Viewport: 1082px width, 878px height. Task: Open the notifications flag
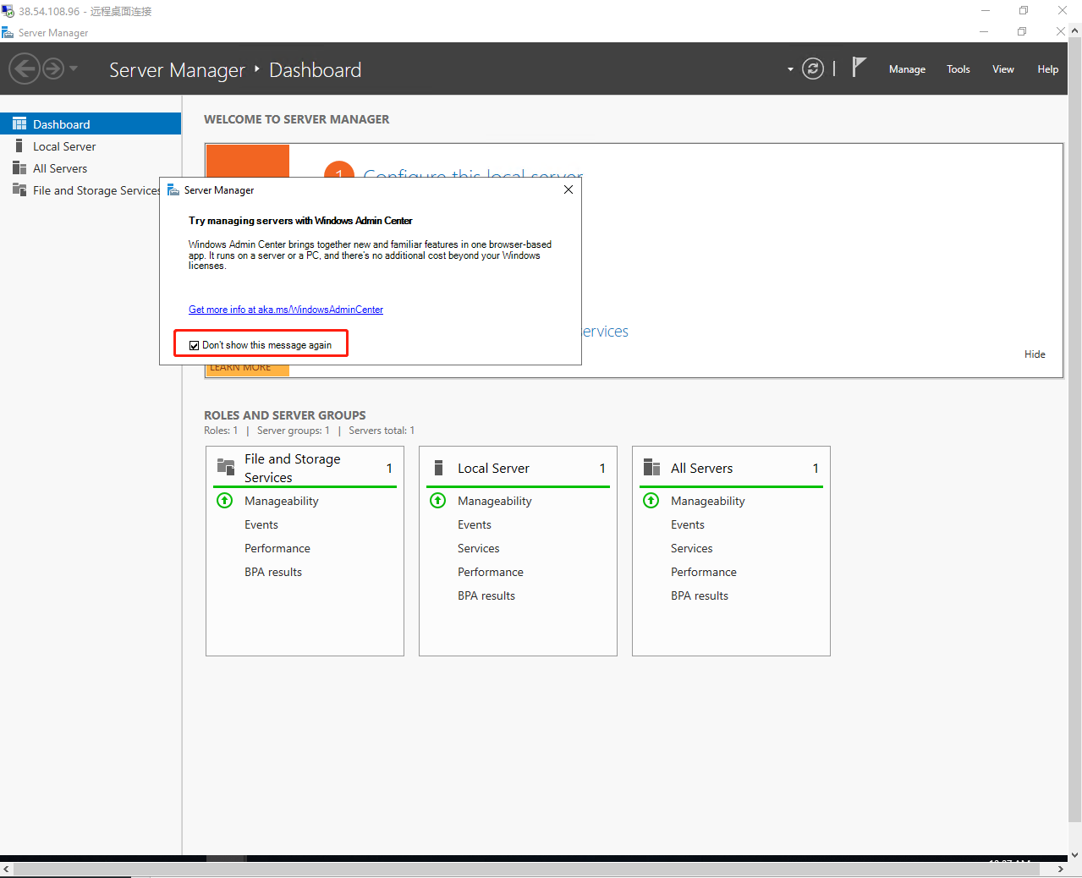[x=859, y=67]
